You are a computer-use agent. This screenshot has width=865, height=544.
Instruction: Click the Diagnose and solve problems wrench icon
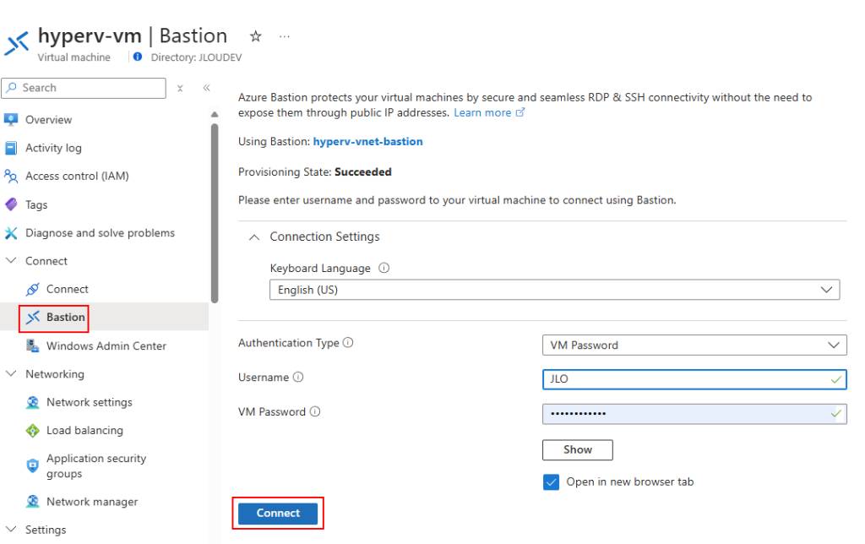[11, 233]
